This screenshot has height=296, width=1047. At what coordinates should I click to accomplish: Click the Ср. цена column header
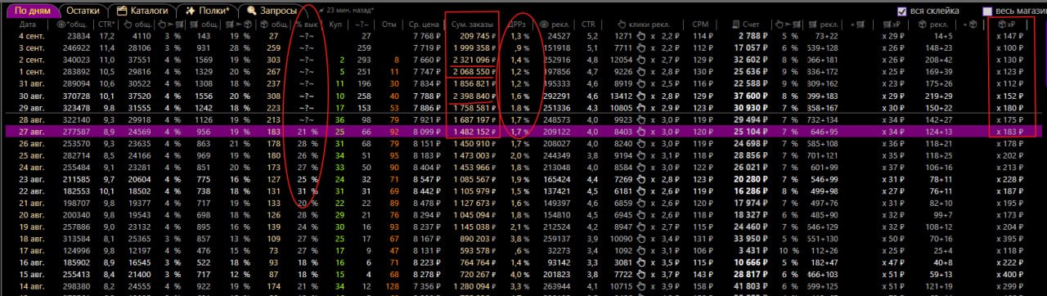(x=425, y=25)
